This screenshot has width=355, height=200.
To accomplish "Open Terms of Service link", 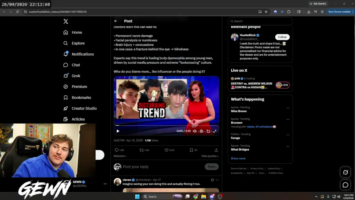I will [x=239, y=169].
